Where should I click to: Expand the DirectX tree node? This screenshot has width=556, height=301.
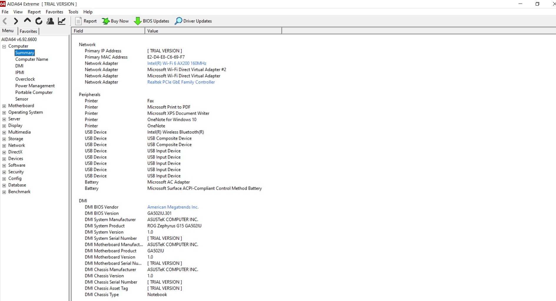click(x=4, y=152)
